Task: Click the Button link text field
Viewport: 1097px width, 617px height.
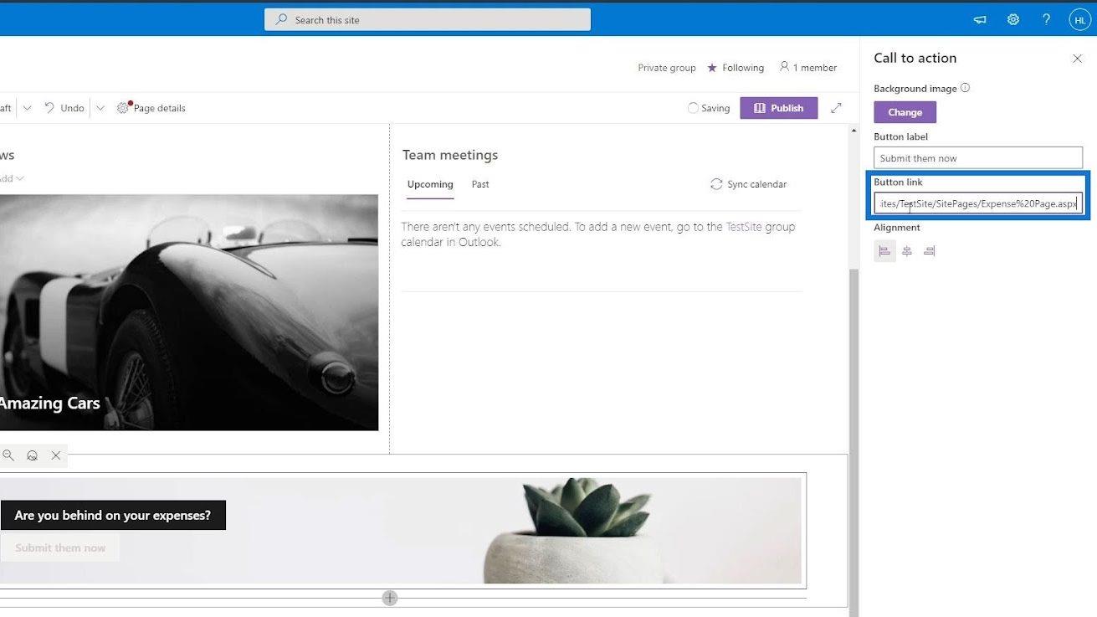Action: [x=977, y=203]
